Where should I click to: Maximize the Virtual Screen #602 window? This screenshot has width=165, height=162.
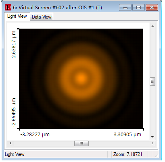click(x=138, y=8)
